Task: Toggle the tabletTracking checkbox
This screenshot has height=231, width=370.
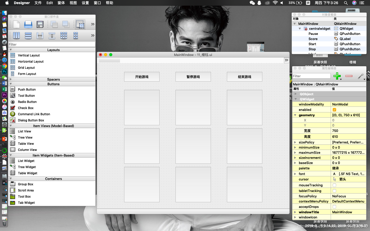Action: 334,191
